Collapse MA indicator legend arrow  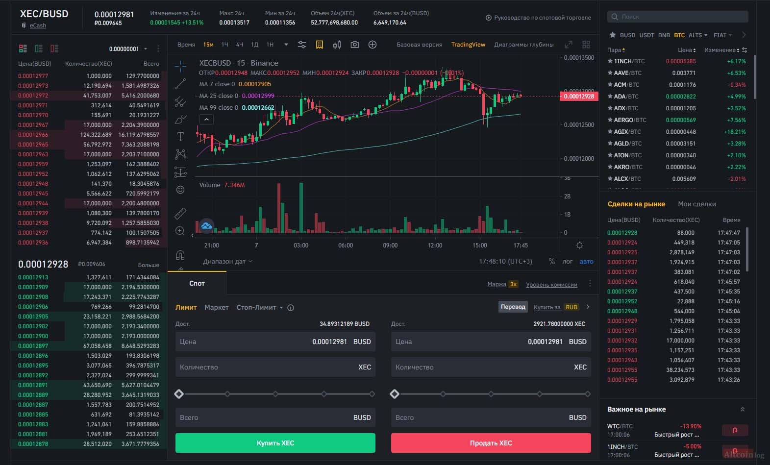206,120
